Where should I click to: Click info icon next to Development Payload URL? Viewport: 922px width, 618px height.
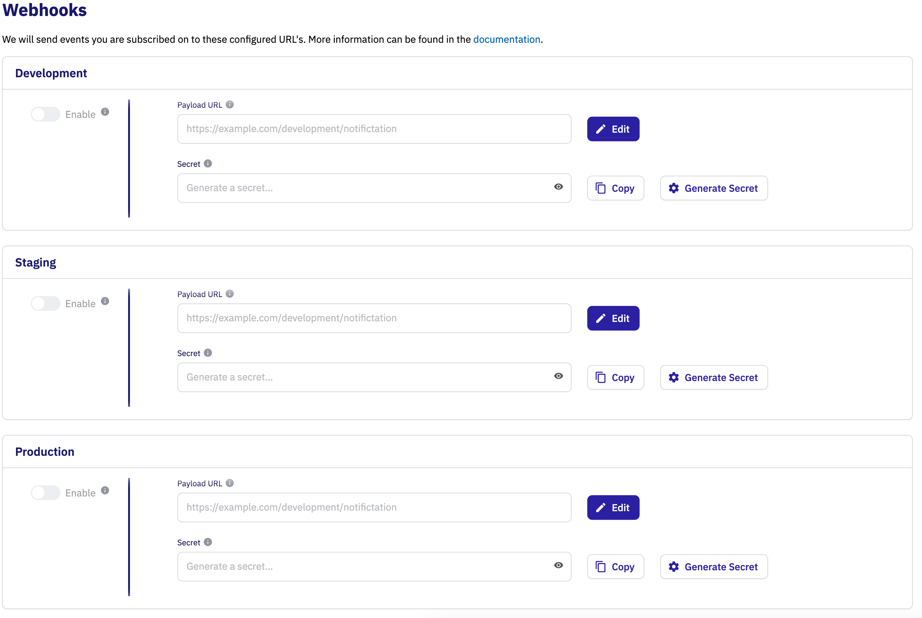coord(230,104)
